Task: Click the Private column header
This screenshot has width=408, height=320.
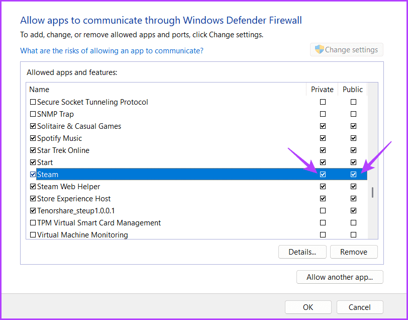Action: [322, 90]
